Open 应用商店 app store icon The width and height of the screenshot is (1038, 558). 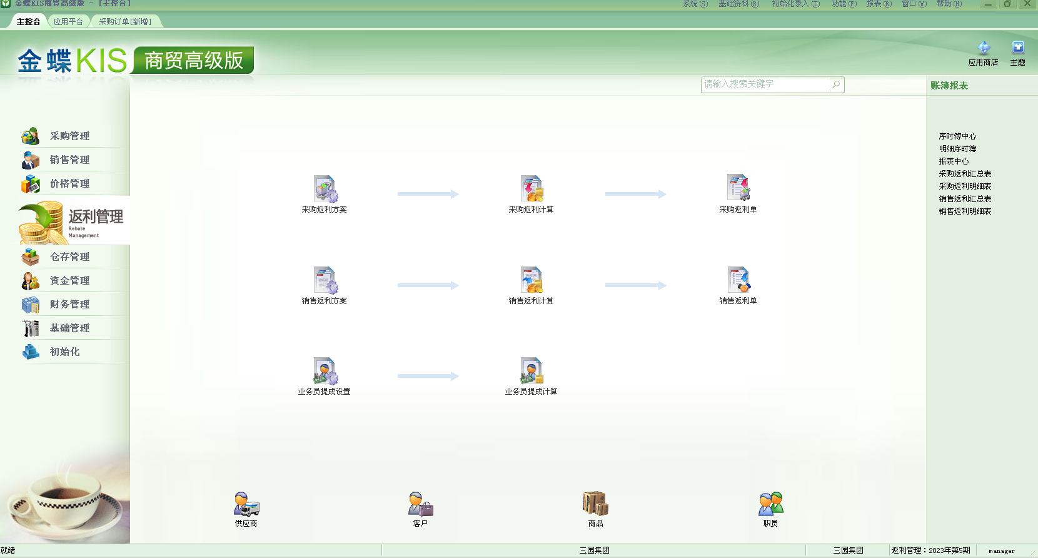pos(984,48)
